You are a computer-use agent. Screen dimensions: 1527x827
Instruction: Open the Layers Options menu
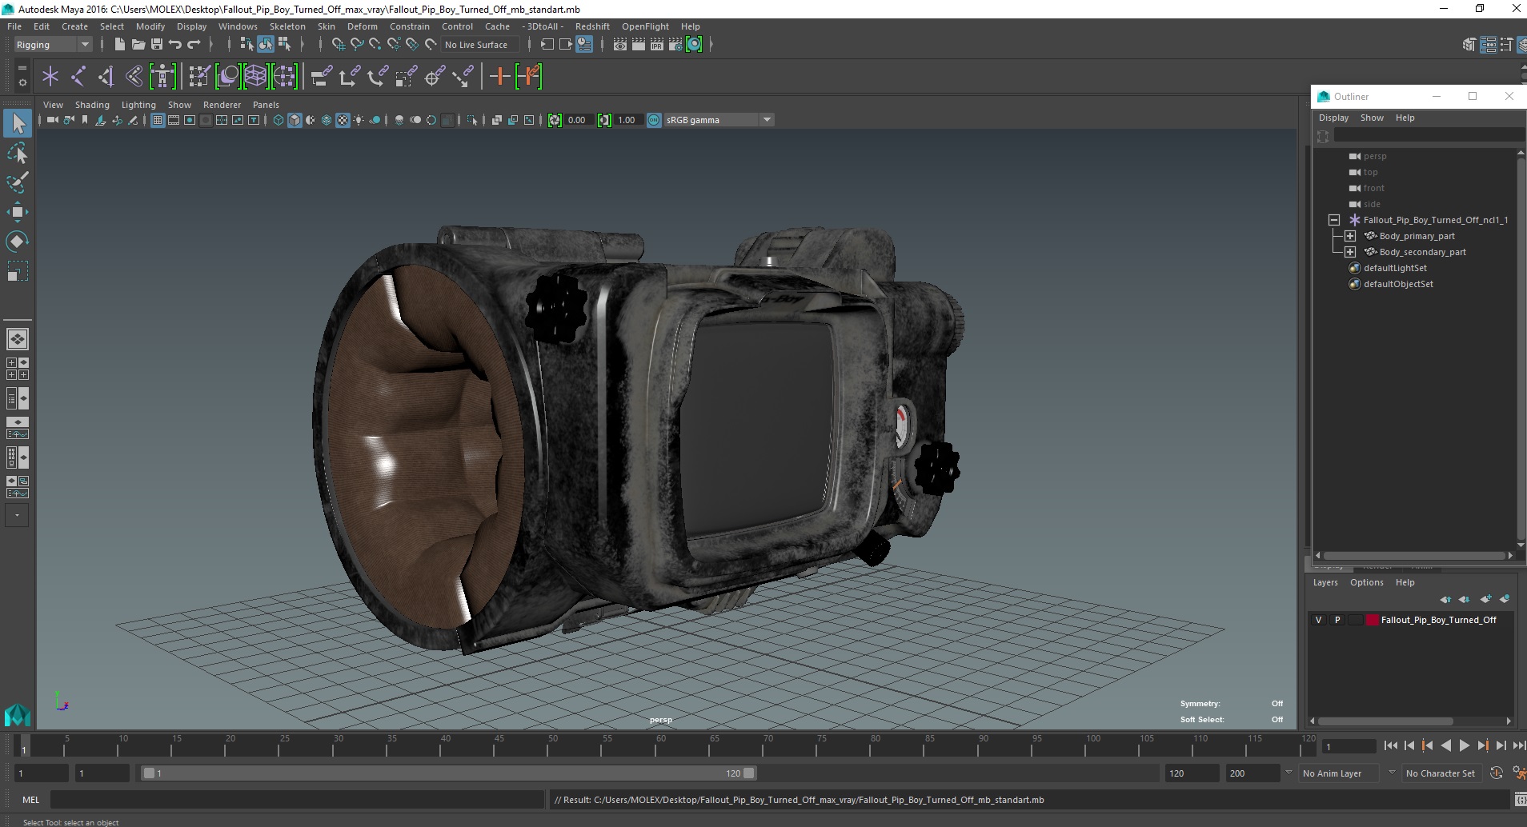[x=1366, y=582]
